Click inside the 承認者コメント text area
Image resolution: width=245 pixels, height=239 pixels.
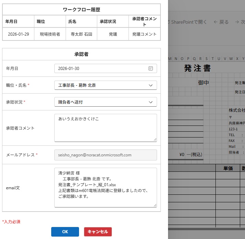(105, 128)
